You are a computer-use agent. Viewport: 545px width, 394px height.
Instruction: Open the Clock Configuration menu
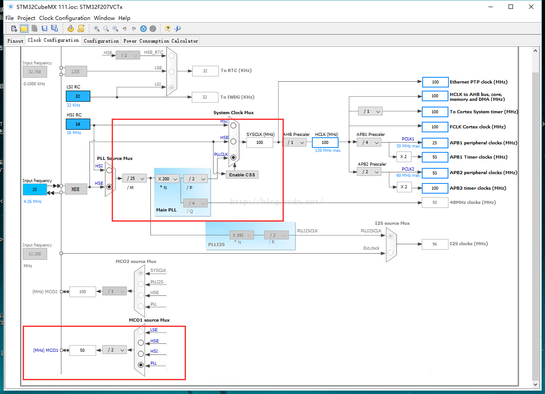pos(65,18)
